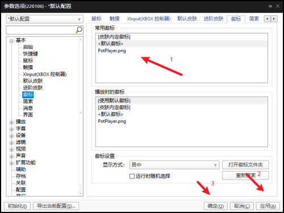Click the 取消(C) button
Image resolution: width=284 pixels, height=213 pixels.
coord(242,206)
